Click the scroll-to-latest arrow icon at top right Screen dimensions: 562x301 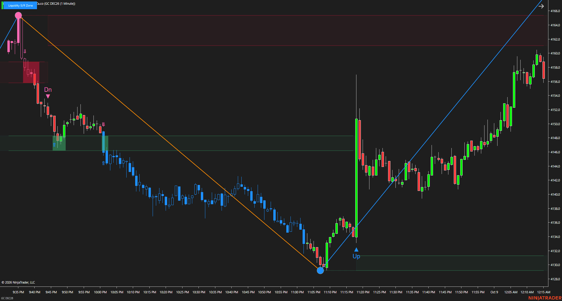pos(541,6)
